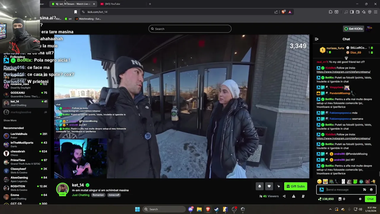Open user profile avatar menu

click(369, 29)
